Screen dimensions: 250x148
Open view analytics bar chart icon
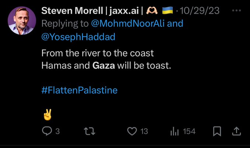pyautogui.click(x=174, y=131)
